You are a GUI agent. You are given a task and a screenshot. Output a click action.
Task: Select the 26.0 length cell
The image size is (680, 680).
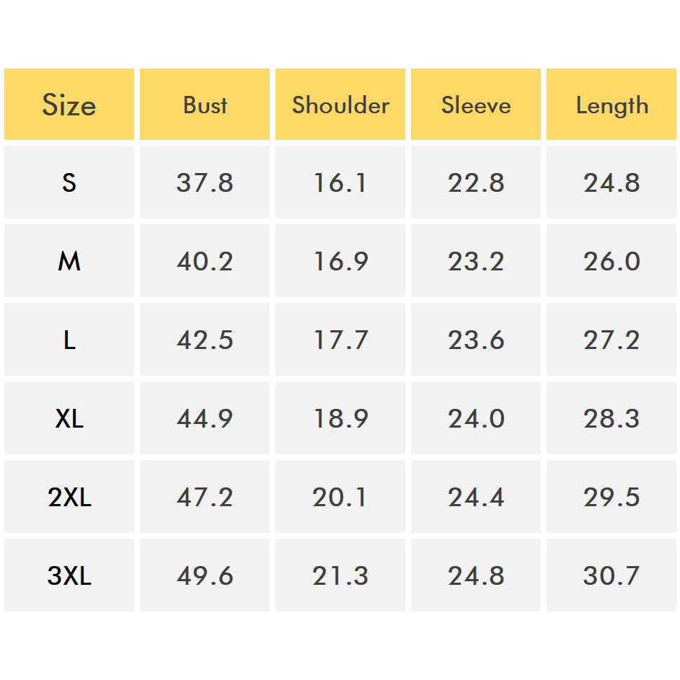611,261
